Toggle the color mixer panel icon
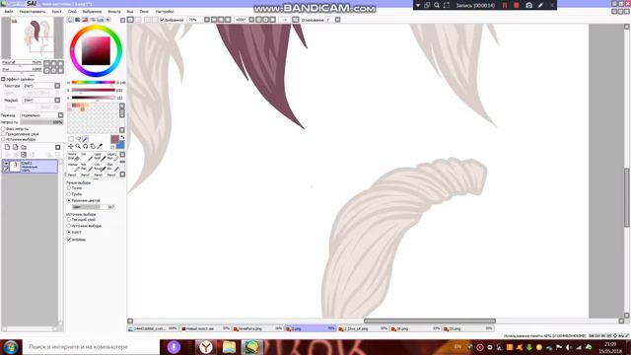The width and height of the screenshot is (631, 355). click(93, 20)
